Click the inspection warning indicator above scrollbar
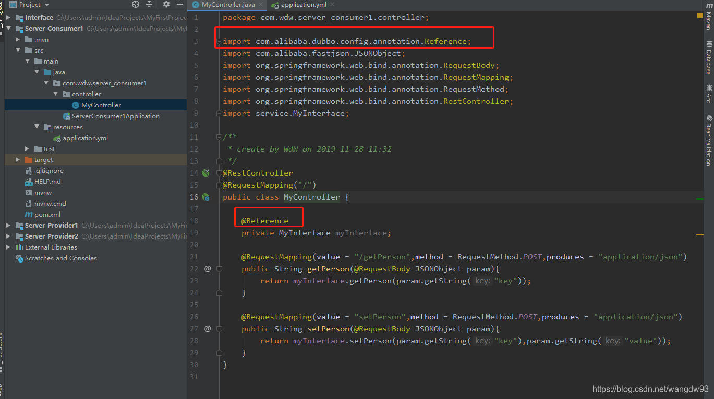 coord(700,15)
